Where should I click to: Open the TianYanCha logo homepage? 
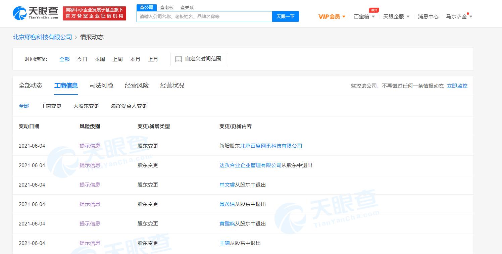pos(36,13)
